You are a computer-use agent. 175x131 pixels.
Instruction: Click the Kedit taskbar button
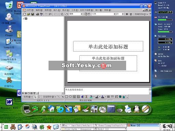tap(110, 129)
